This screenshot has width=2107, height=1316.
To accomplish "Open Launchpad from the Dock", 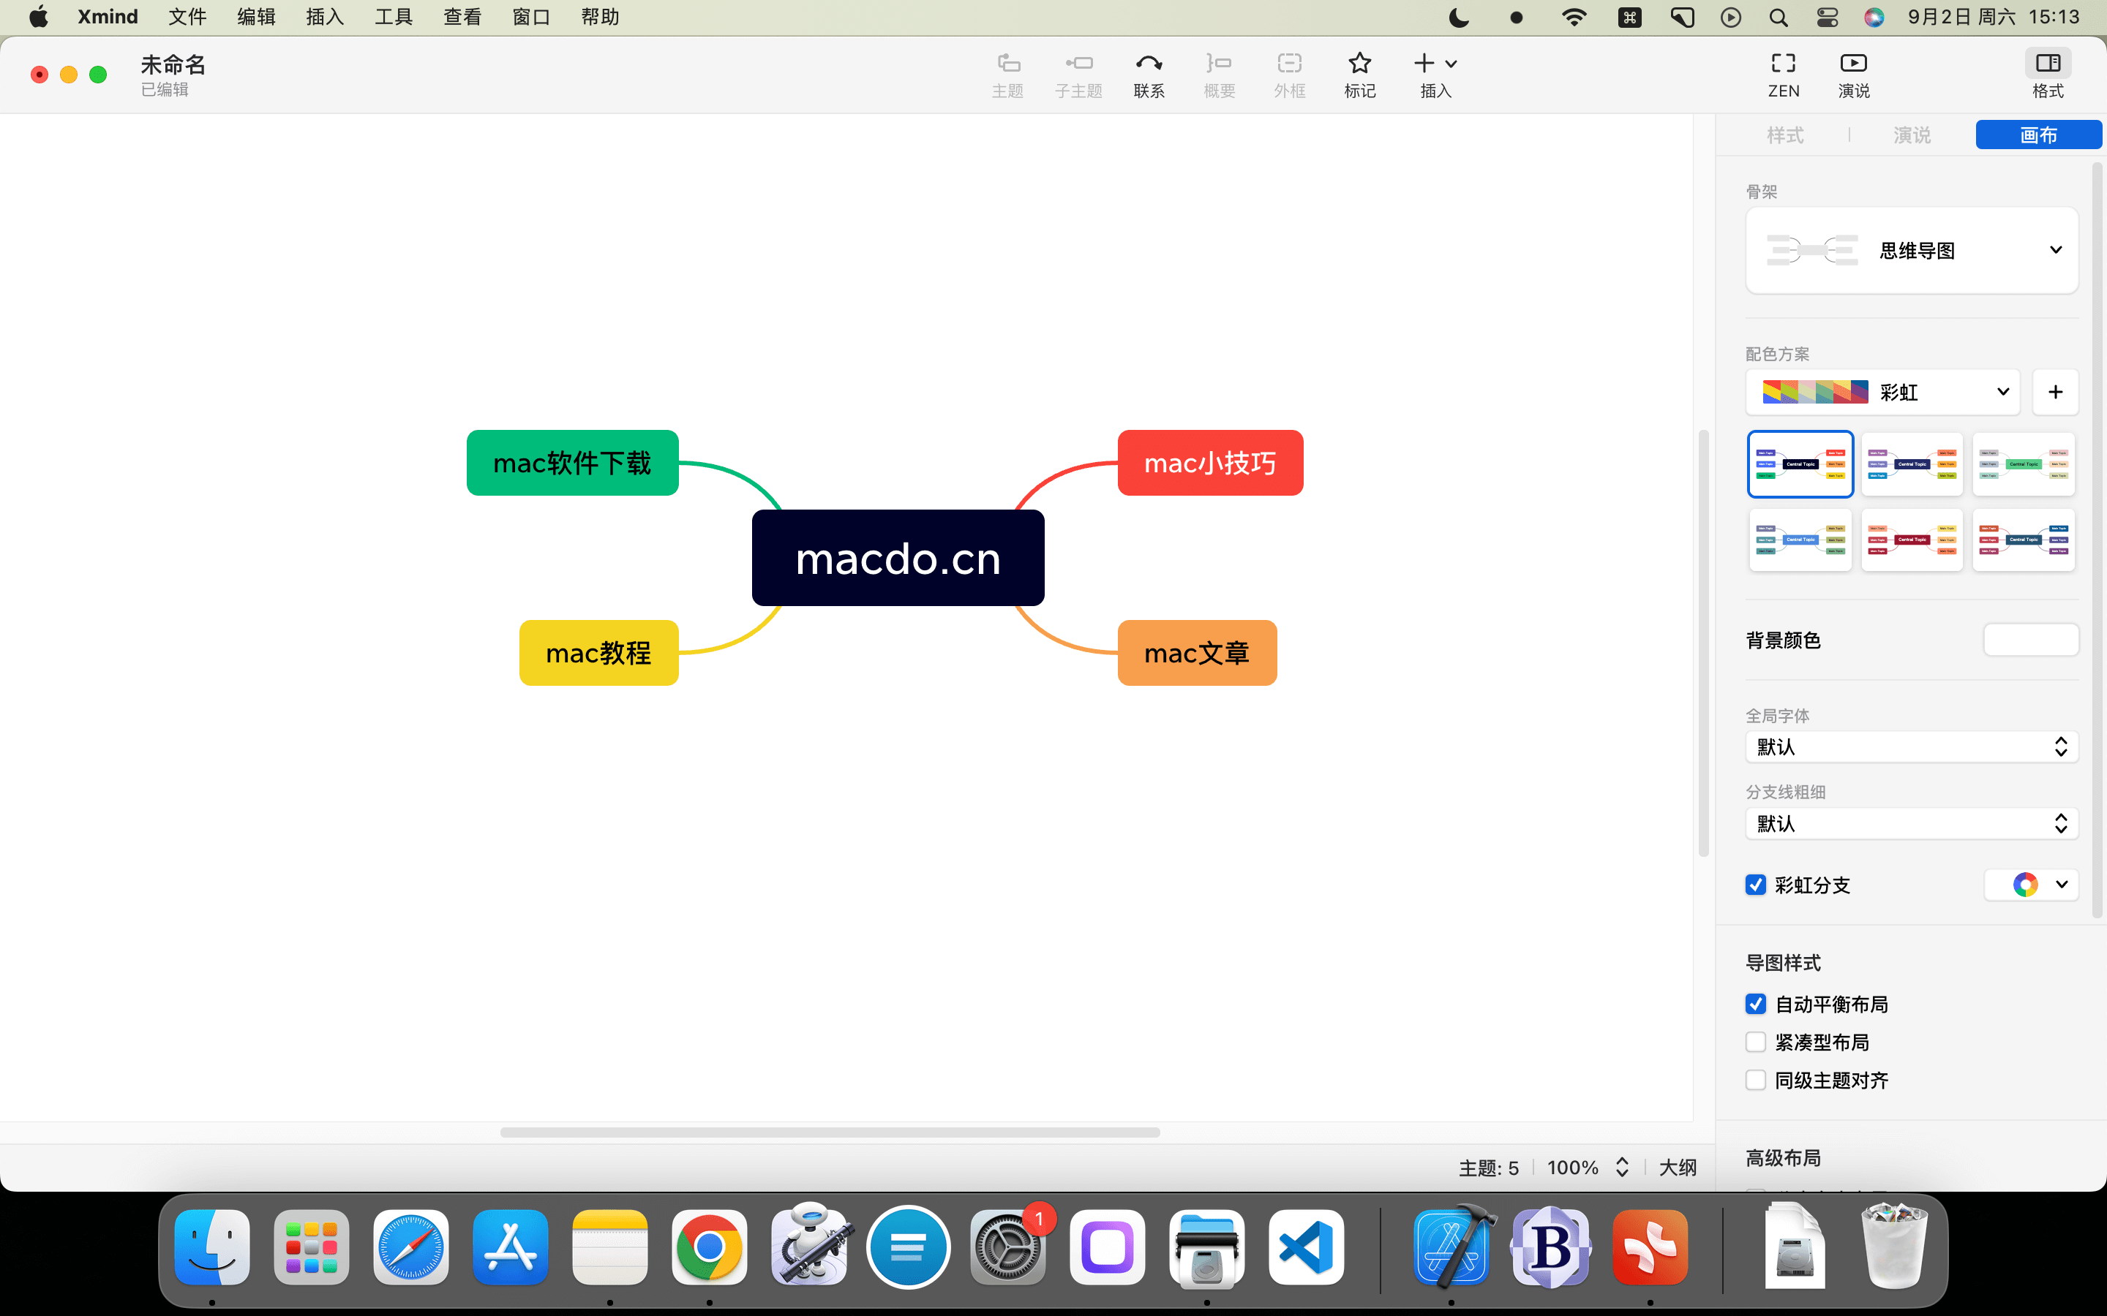I will point(311,1247).
